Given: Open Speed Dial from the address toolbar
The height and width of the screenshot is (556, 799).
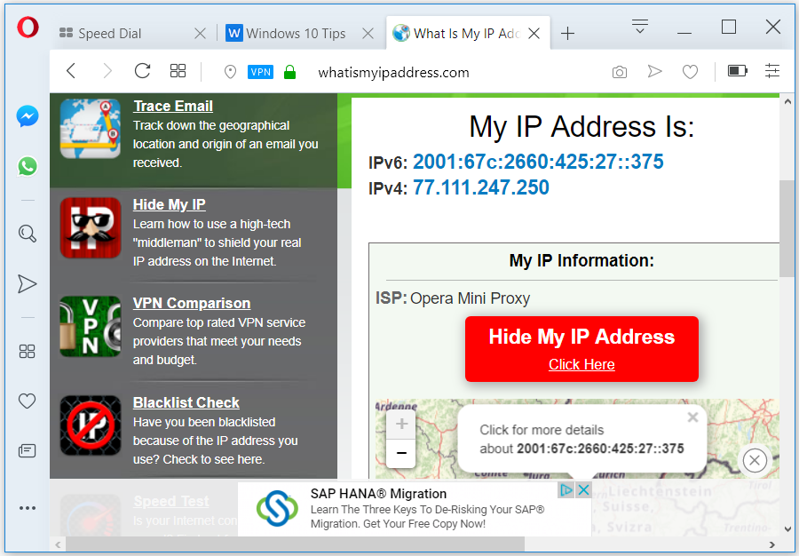Looking at the screenshot, I should tap(178, 71).
